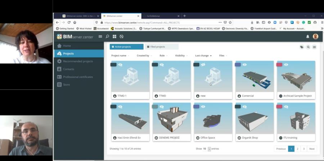Switch to the GoToWebinar browser tab
The height and width of the screenshot is (161, 324).
[162, 16]
